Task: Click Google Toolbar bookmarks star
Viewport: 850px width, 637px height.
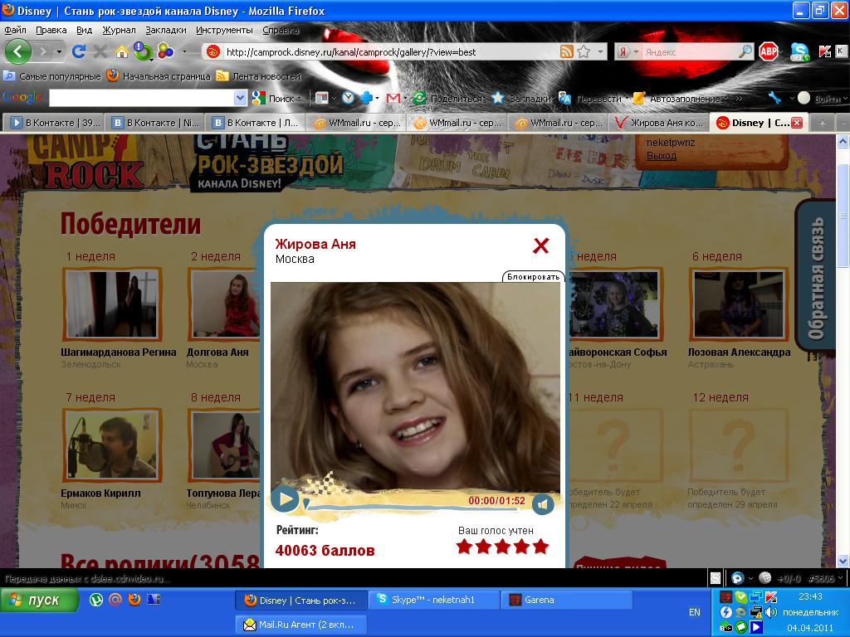Action: 498,98
